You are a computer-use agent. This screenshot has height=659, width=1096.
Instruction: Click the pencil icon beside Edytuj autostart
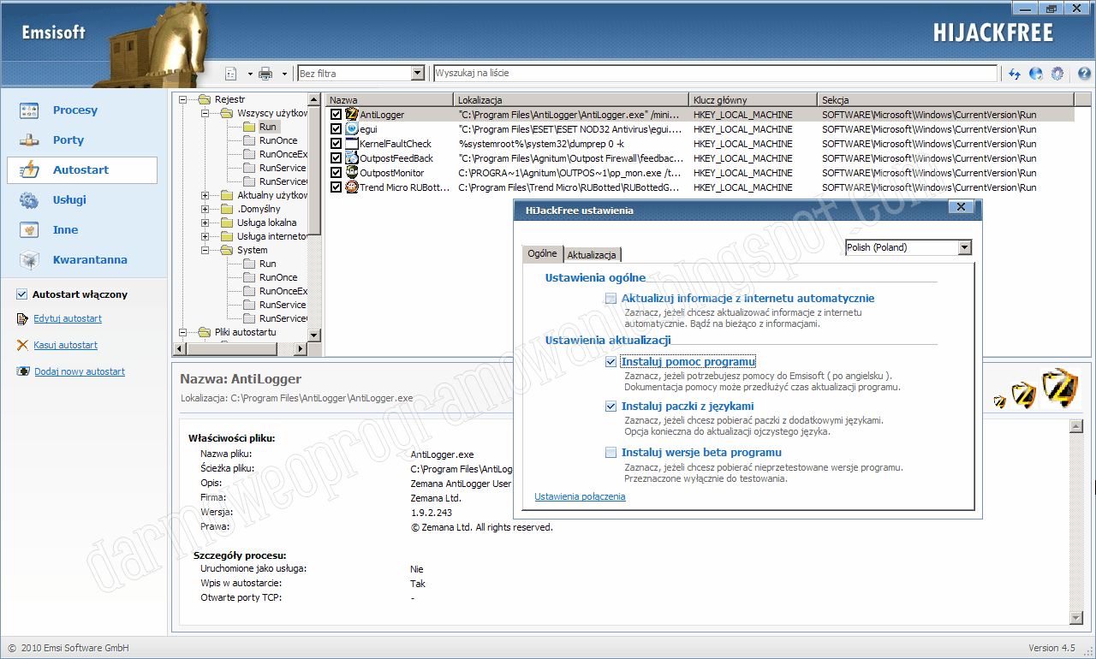tap(22, 319)
